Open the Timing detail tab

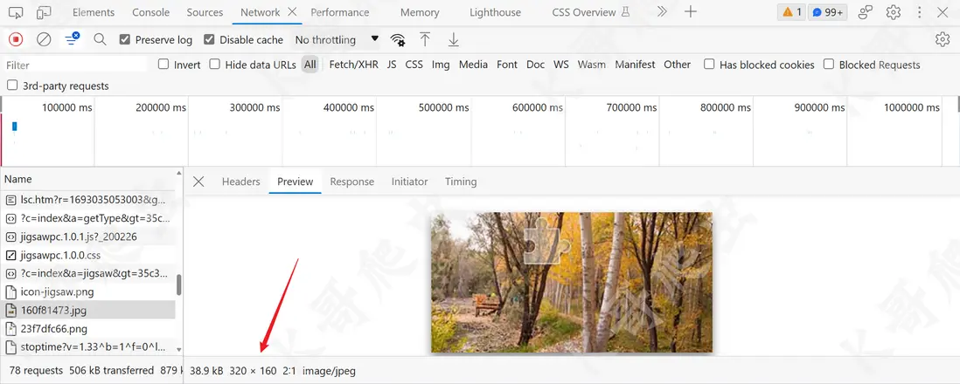tap(461, 182)
